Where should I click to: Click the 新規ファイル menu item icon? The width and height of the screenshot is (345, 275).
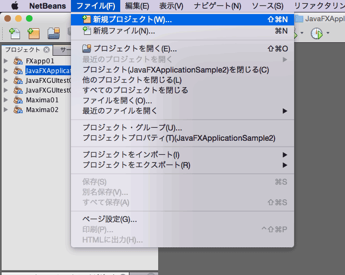click(87, 31)
